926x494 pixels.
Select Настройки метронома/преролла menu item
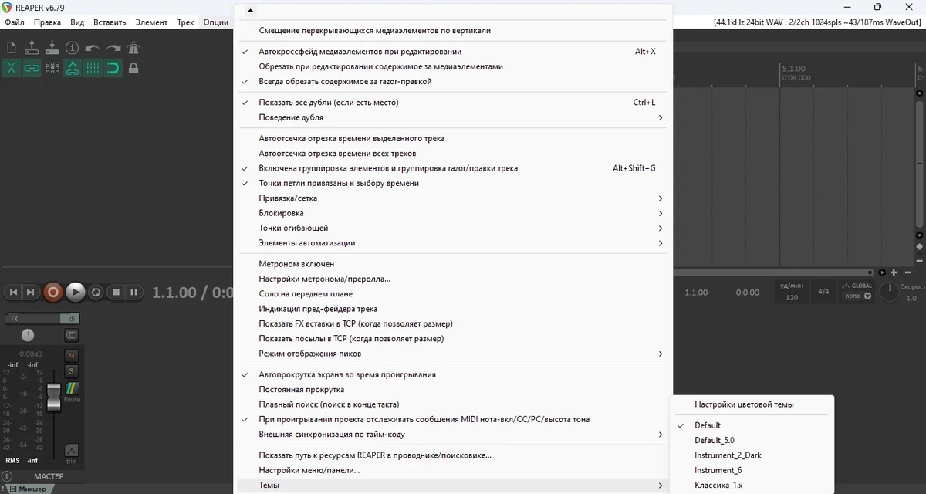pos(452,279)
